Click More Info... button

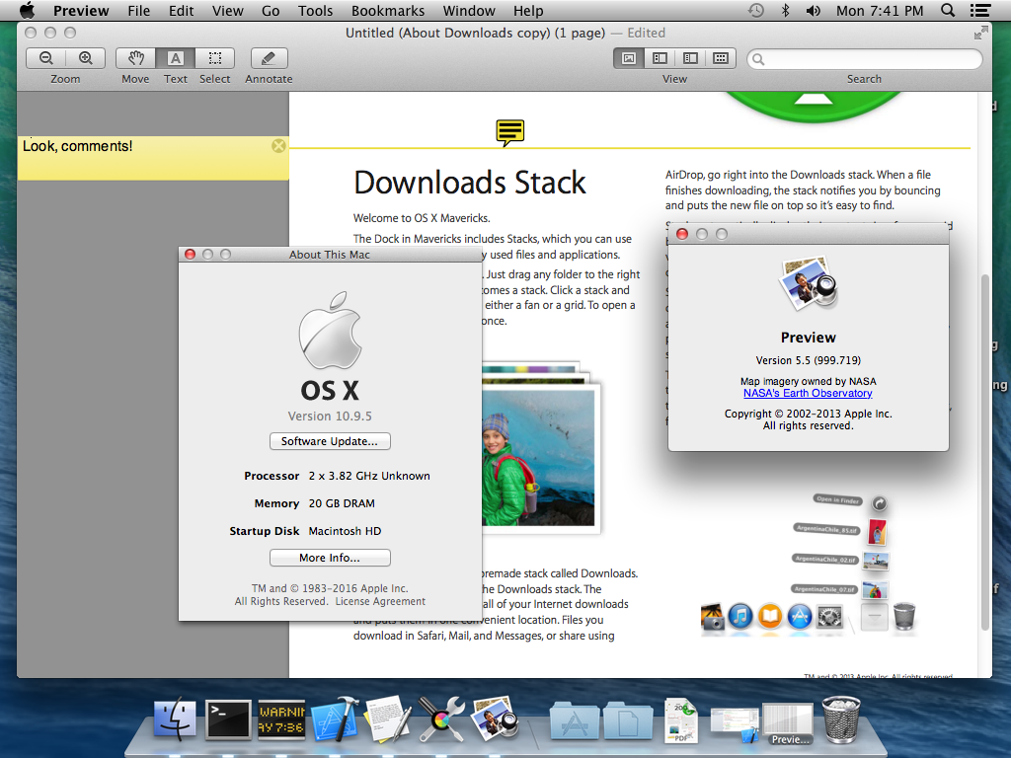[x=330, y=558]
